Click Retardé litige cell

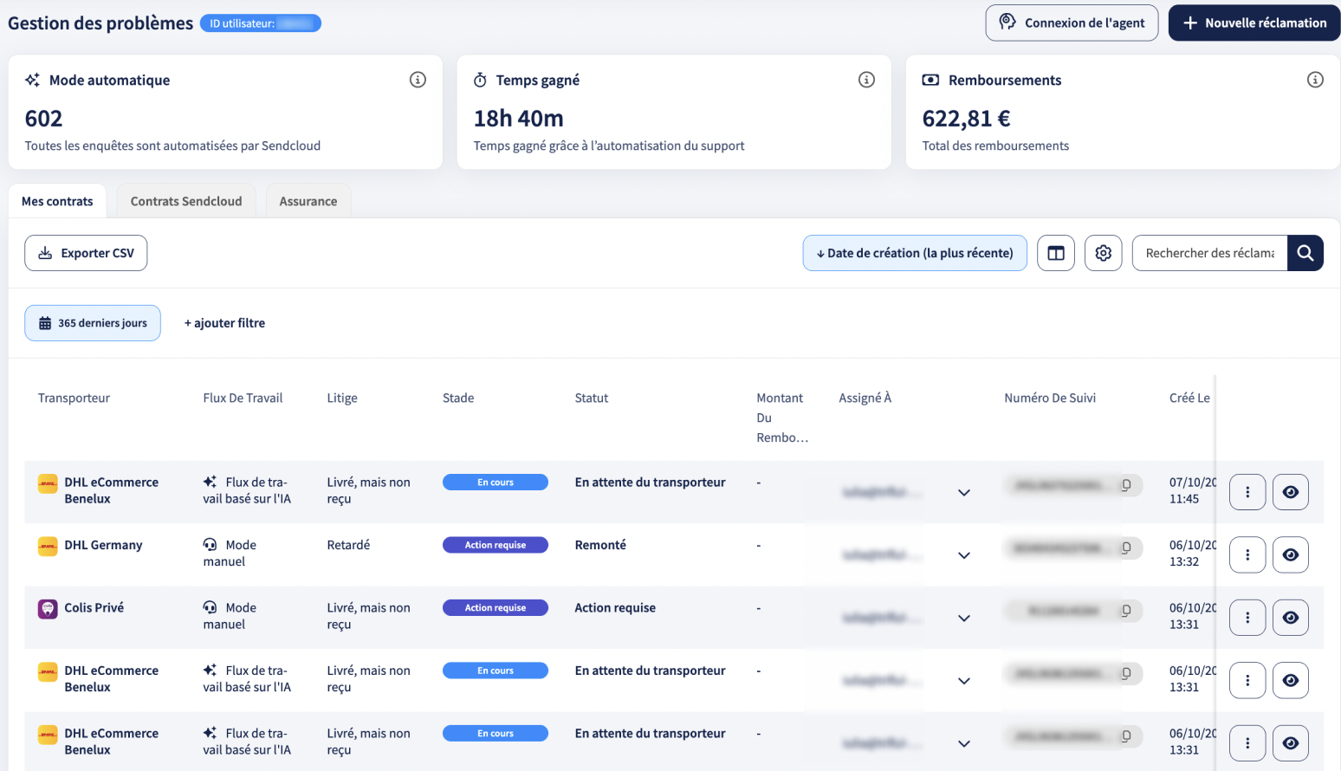348,545
